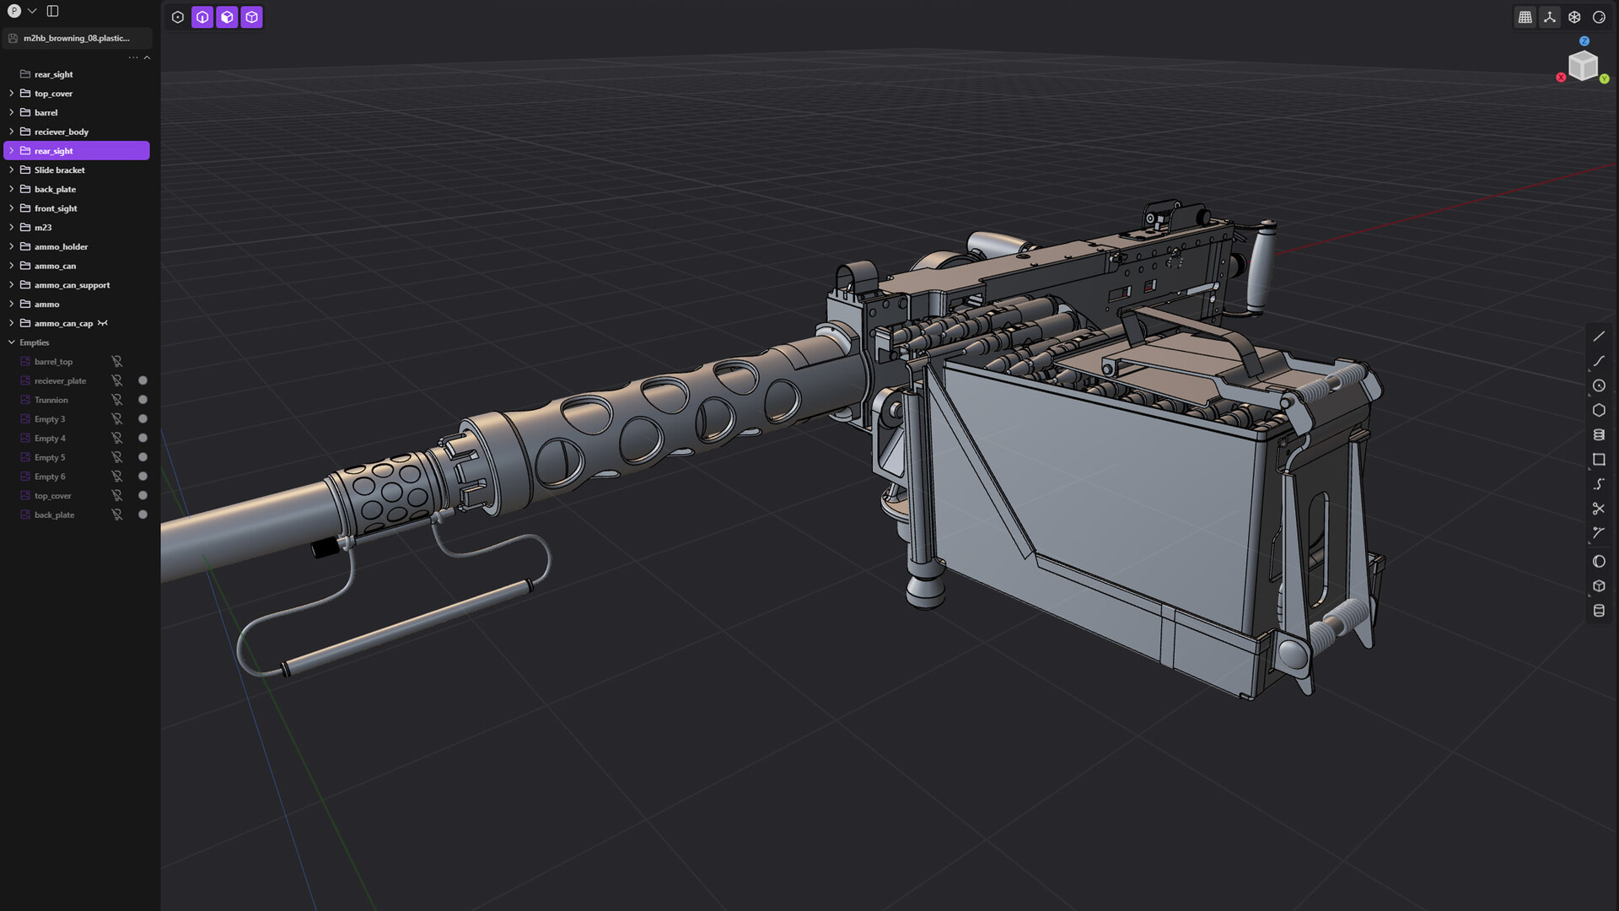Toggle the viewport grid display

(1525, 17)
